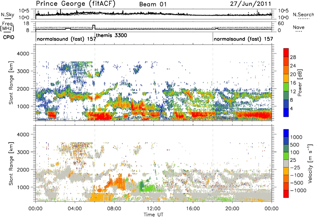Click the 'N.Search' legend label
This screenshot has height=217, width=314.
(x=303, y=14)
